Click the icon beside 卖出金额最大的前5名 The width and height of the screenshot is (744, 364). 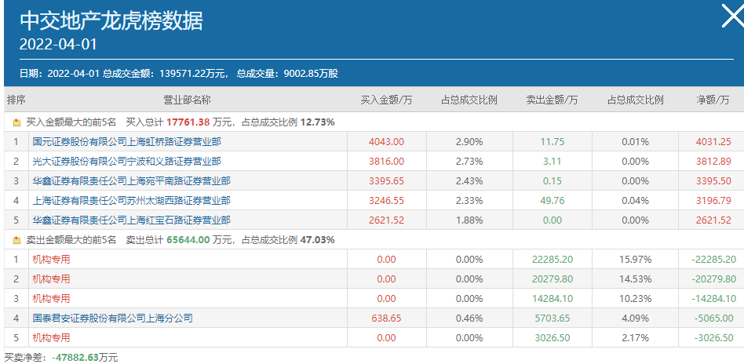pos(16,240)
